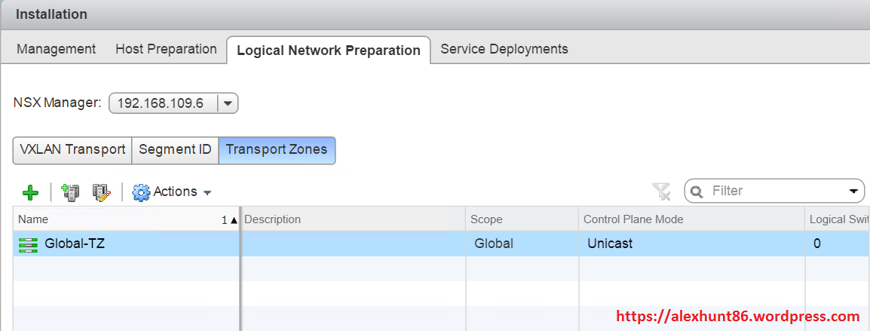Screen dimensions: 870x331
Task: Open the Host Preparation tab
Action: 166,49
